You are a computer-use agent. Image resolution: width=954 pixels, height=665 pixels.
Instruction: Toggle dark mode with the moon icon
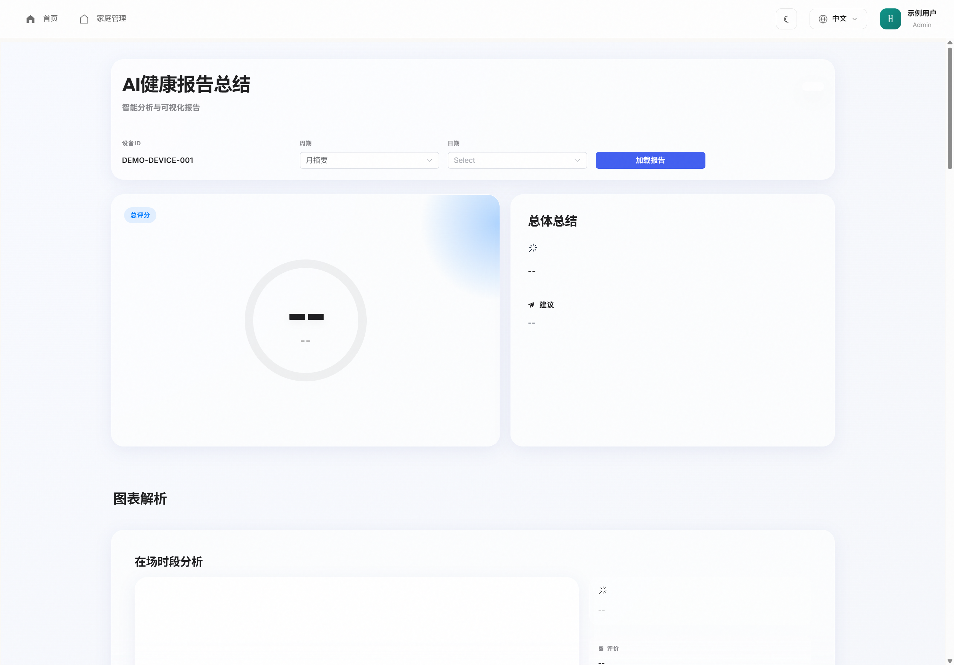(786, 19)
